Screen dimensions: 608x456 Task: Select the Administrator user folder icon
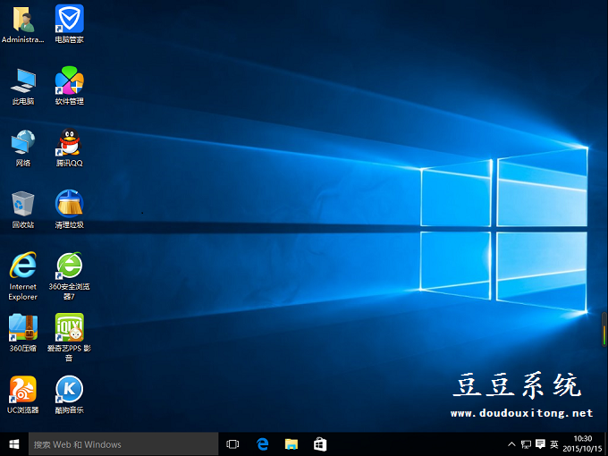pyautogui.click(x=22, y=19)
